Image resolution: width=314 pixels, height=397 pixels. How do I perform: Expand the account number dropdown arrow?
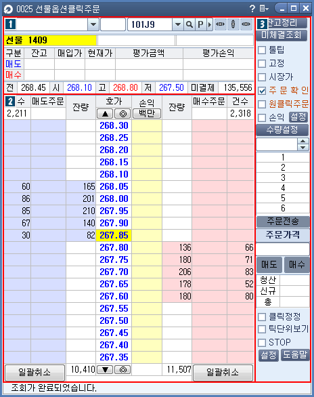point(93,24)
